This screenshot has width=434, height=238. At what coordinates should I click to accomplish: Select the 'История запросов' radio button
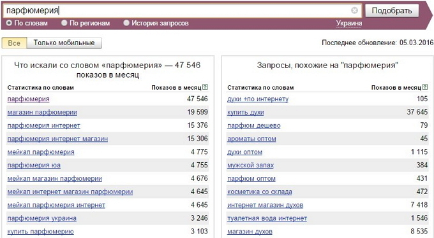pos(126,23)
